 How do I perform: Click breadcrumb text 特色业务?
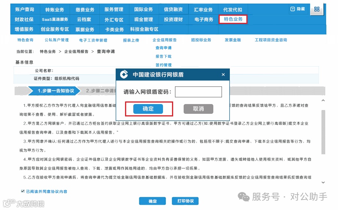point(48,52)
